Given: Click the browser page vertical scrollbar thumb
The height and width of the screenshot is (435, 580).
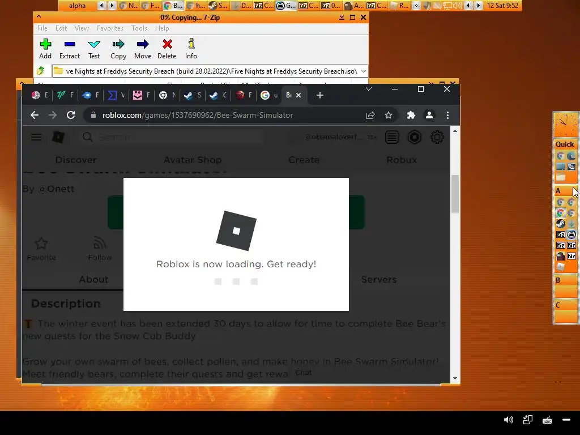Looking at the screenshot, I should tap(455, 194).
